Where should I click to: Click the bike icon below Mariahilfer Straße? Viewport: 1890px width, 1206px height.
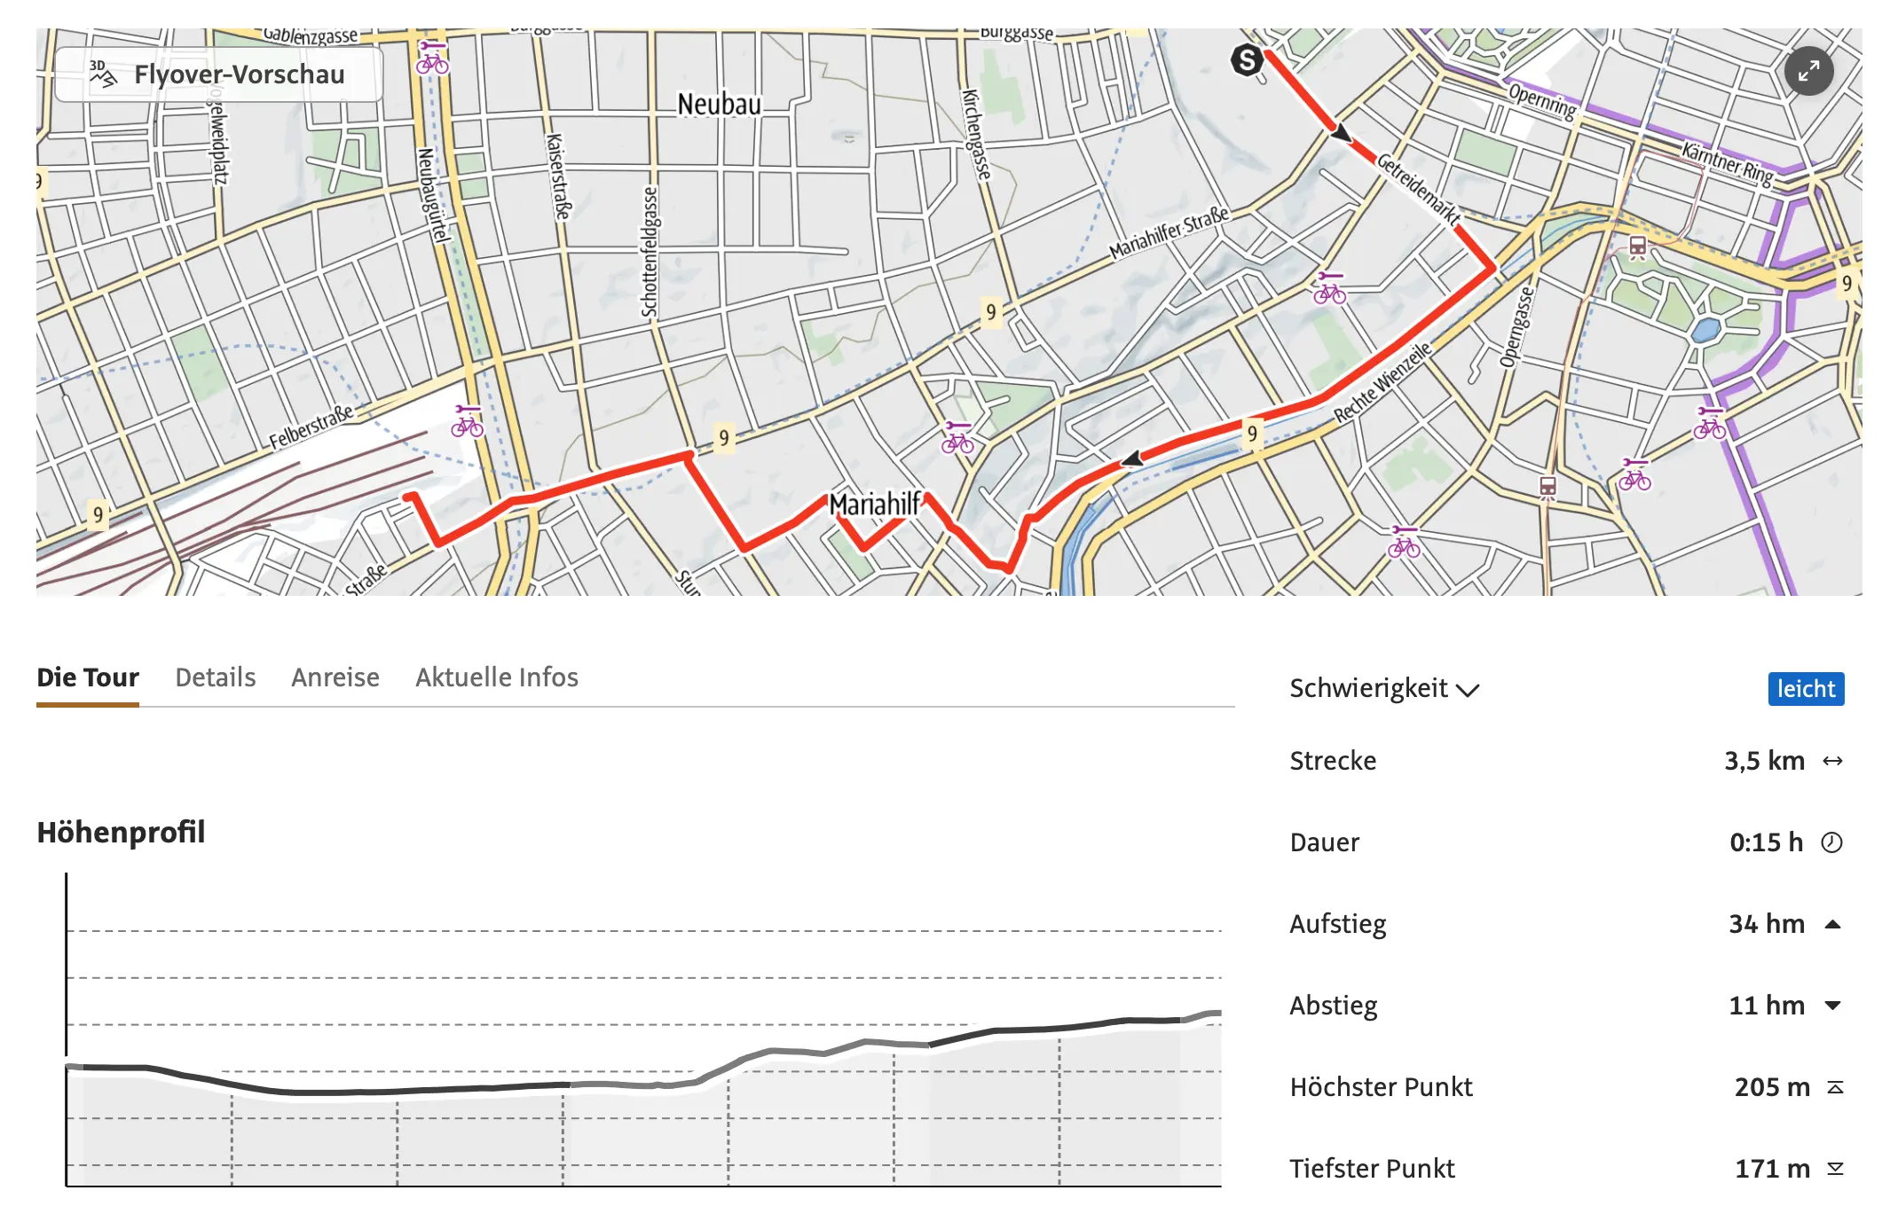click(x=1329, y=289)
